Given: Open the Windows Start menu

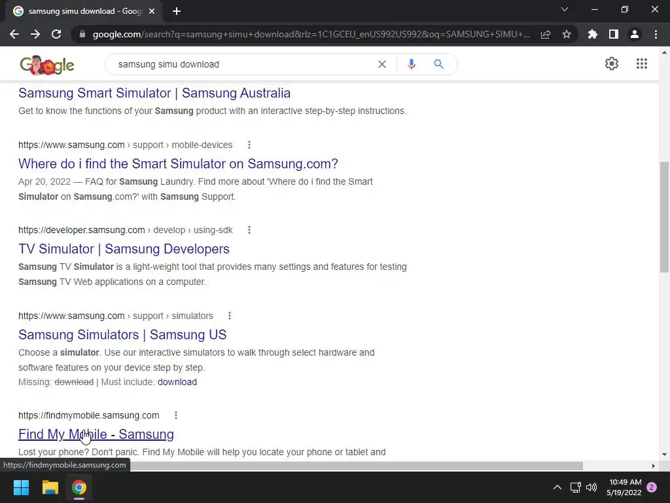Looking at the screenshot, I should (21, 487).
